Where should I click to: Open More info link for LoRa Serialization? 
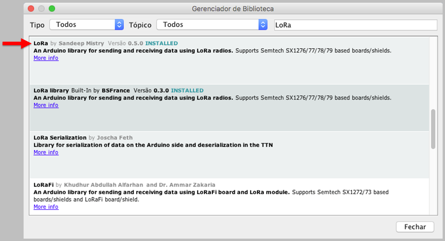coord(46,152)
